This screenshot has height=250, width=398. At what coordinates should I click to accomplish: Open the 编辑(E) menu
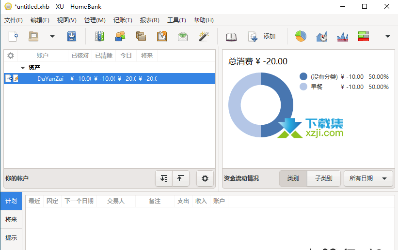coord(40,20)
